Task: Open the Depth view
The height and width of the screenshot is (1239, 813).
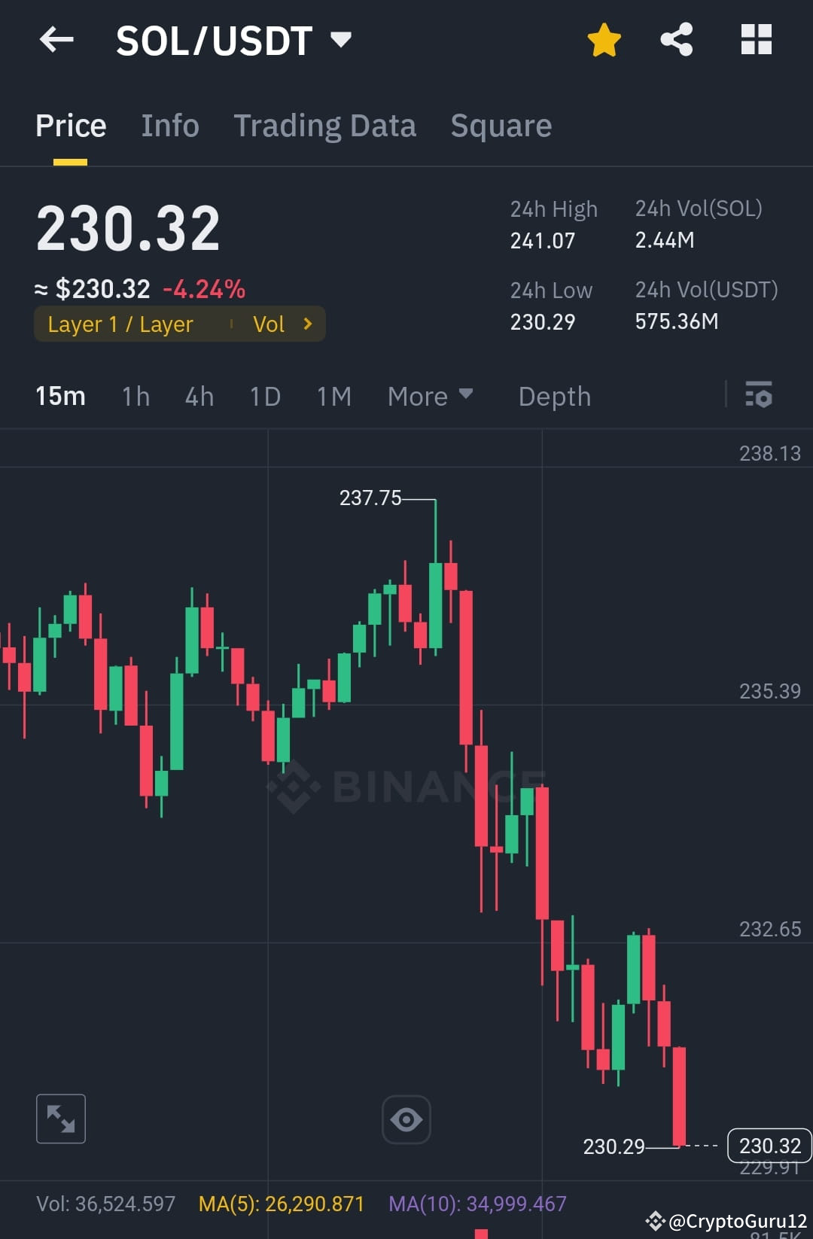Action: pos(554,396)
